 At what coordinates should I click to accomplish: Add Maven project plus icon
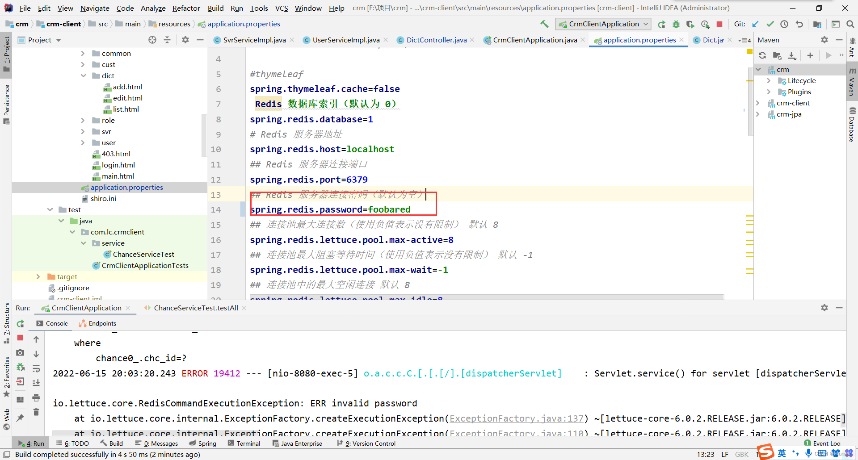pyautogui.click(x=810, y=55)
